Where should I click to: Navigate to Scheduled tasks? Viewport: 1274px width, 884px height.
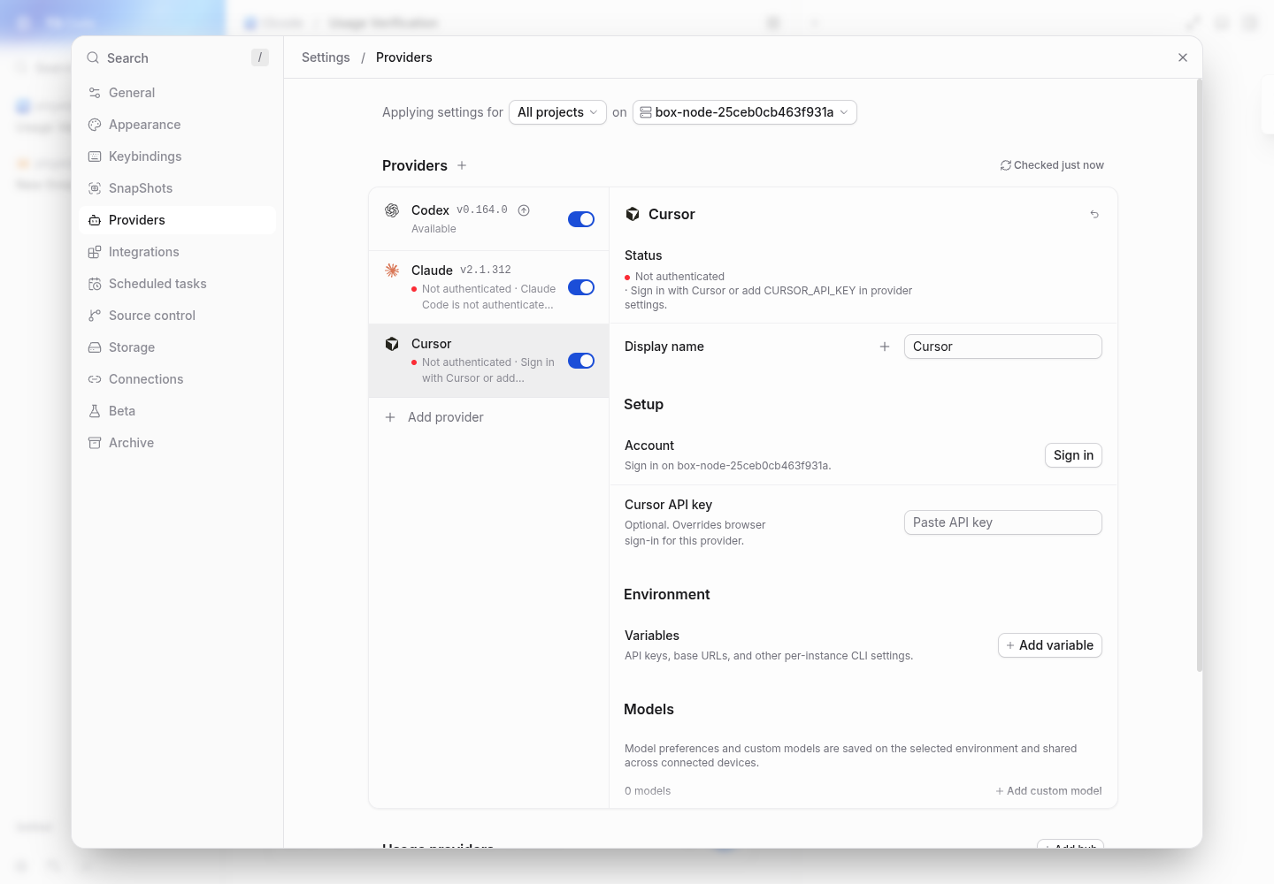[177, 284]
